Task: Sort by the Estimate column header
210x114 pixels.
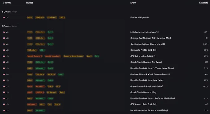Action: point(204,3)
